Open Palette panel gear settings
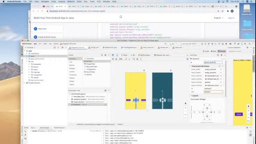This screenshot has width=256, height=144. pyautogui.click(x=106, y=55)
